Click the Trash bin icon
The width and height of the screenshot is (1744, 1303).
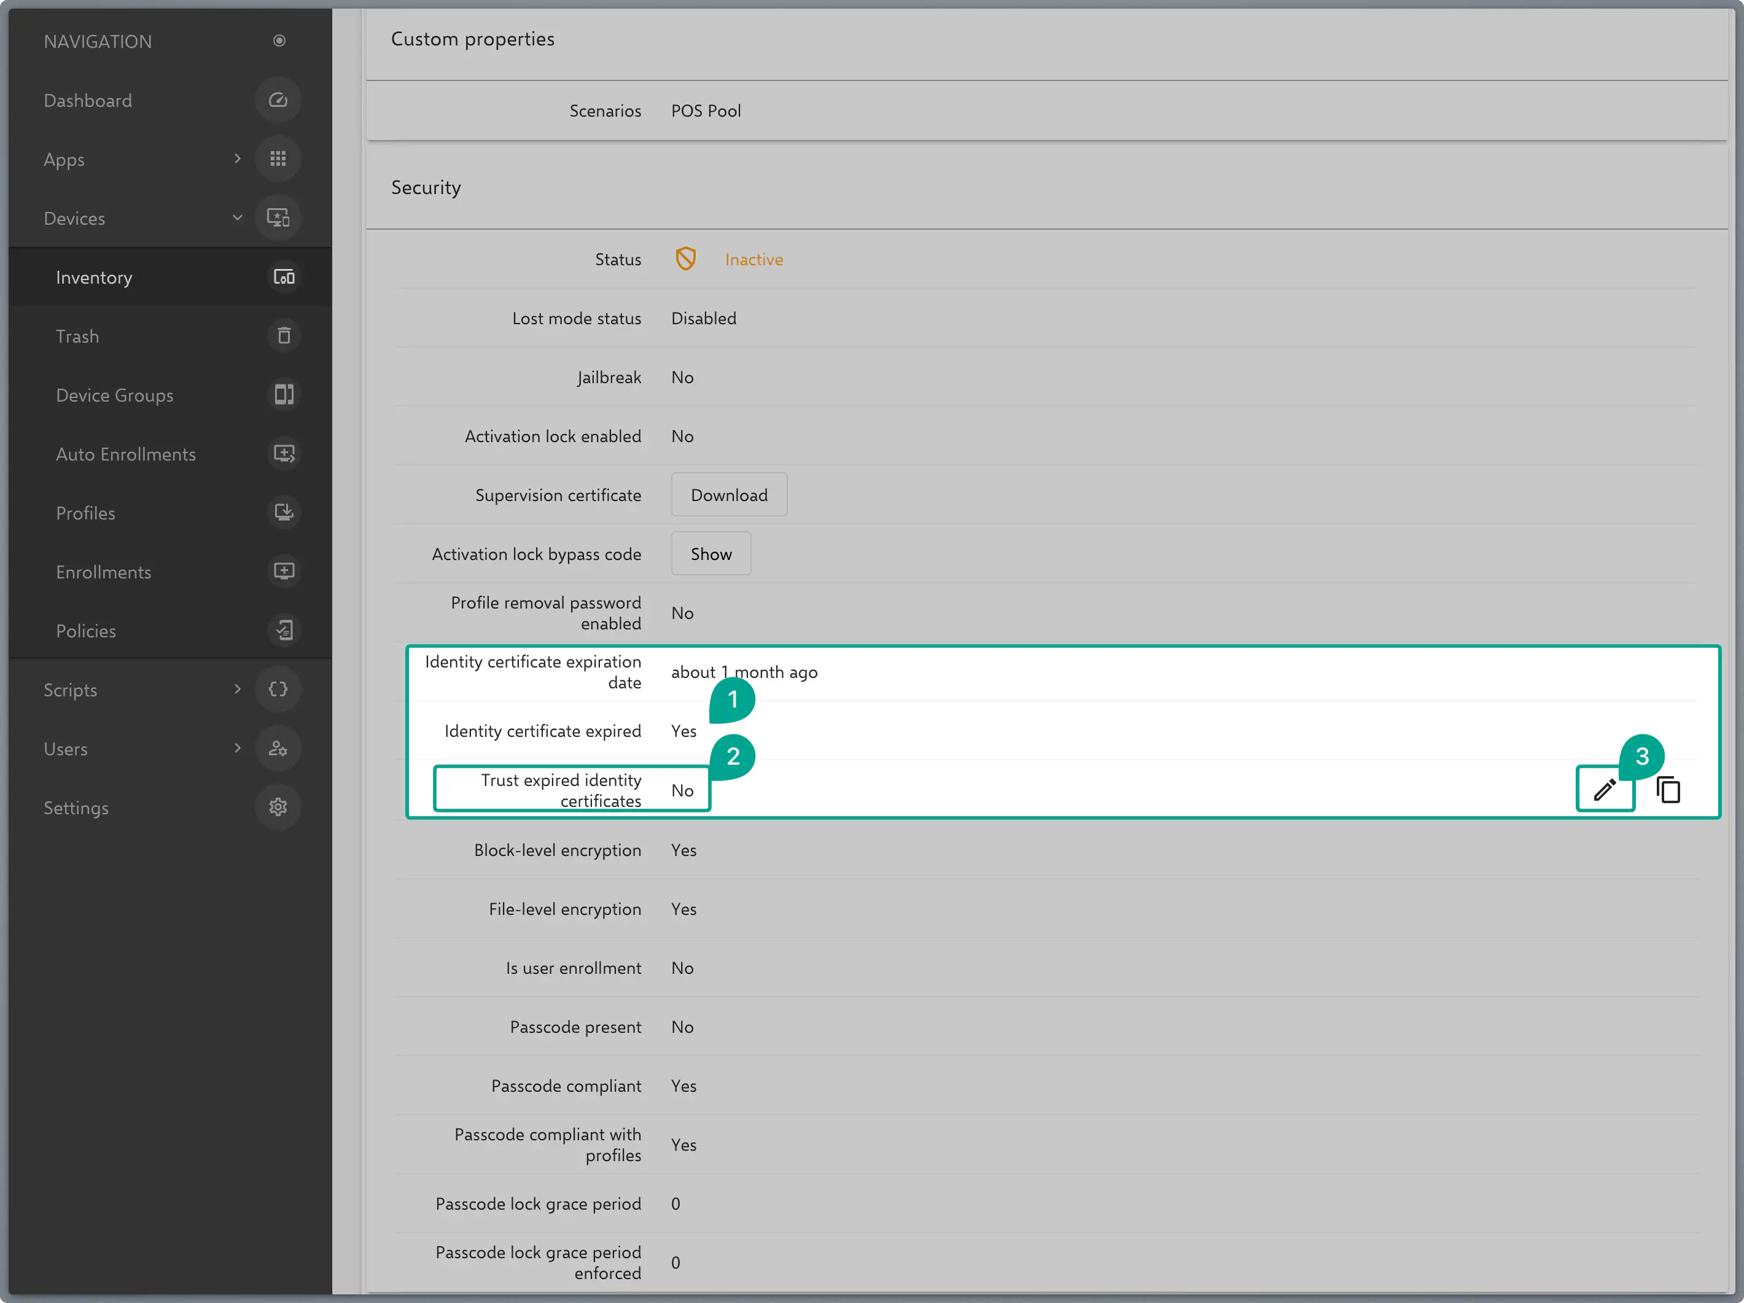click(x=284, y=336)
